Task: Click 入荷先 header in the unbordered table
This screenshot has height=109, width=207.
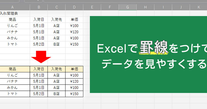Action: pos(57,20)
